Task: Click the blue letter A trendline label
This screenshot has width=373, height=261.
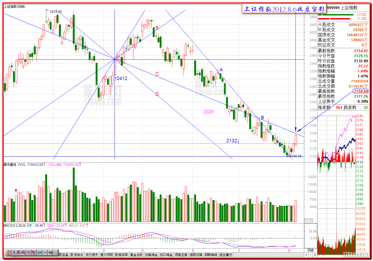Action: (x=221, y=70)
